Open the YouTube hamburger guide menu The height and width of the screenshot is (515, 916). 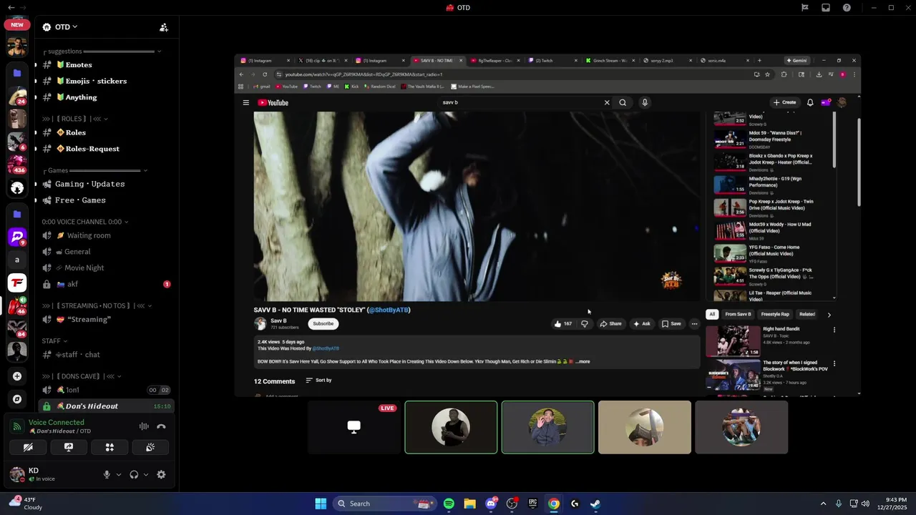(x=246, y=102)
